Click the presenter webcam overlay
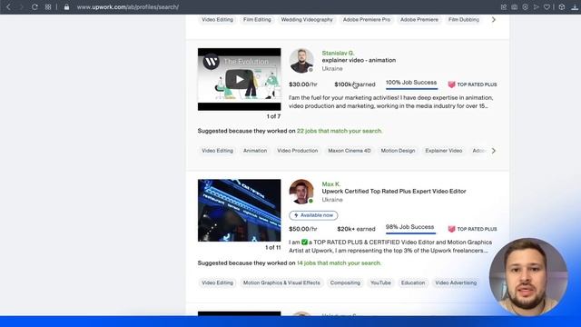The image size is (581, 327). pos(528,277)
